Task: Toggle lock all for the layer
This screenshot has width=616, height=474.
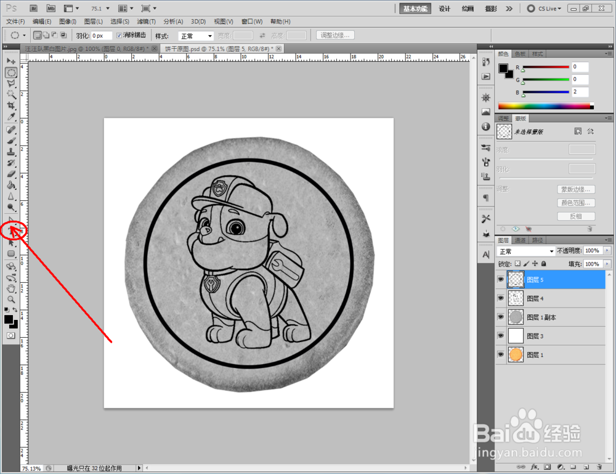Action: (x=544, y=264)
